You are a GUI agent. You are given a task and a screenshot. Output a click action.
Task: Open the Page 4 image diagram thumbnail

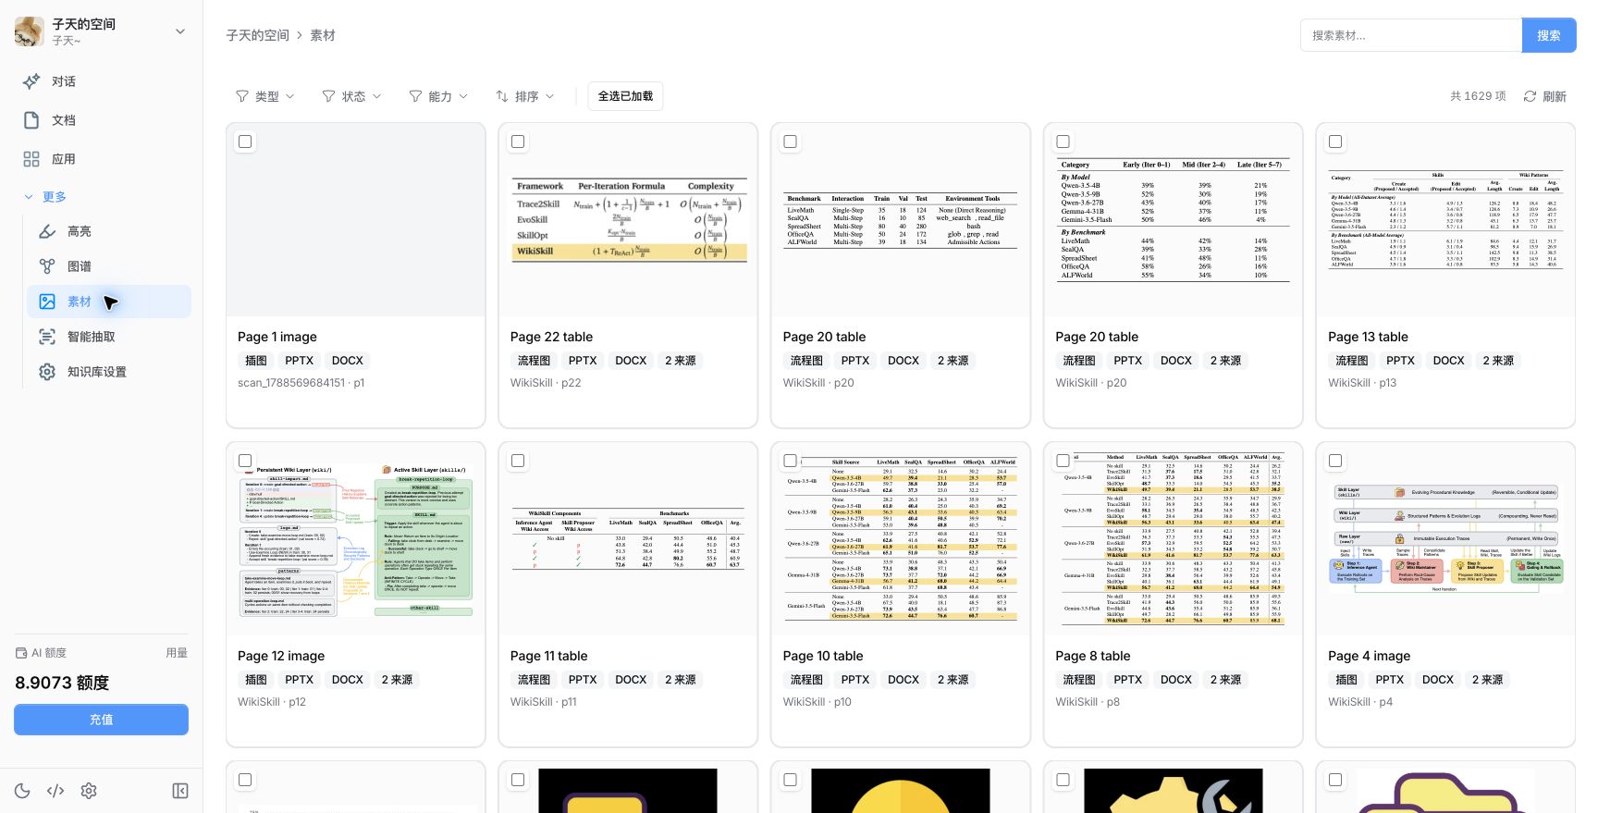coord(1445,538)
